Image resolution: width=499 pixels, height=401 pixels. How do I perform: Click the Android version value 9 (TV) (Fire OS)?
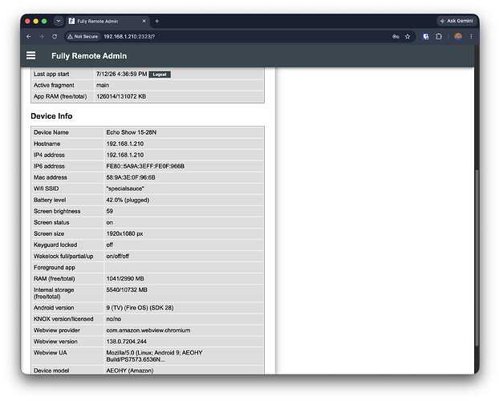click(x=140, y=308)
